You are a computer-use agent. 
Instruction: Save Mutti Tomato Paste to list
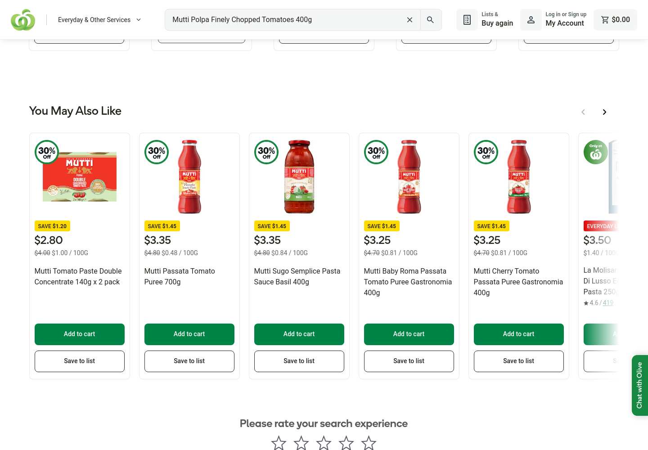[x=80, y=361]
